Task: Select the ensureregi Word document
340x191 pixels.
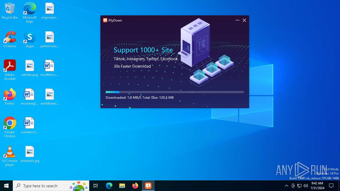Action: tap(29, 97)
